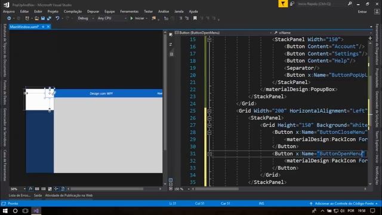
Task: Open Atividade de Publicação na Web tab
Action: (x=69, y=195)
